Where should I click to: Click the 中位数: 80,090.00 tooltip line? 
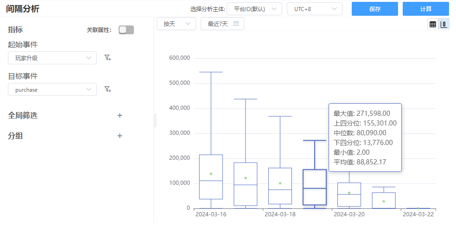(360, 133)
